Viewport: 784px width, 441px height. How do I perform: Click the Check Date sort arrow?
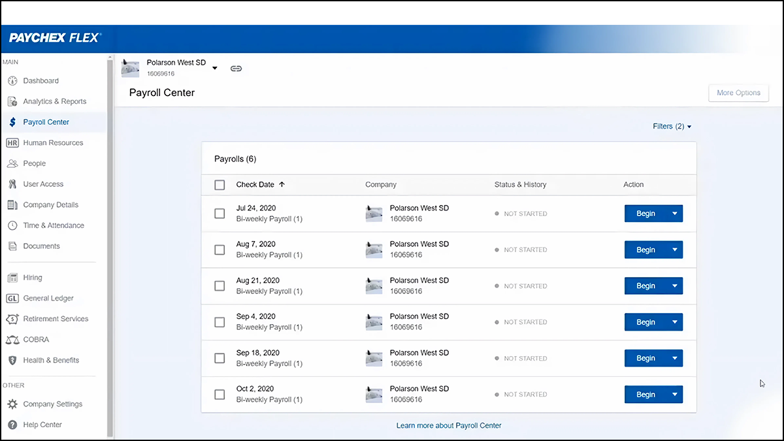pyautogui.click(x=282, y=185)
